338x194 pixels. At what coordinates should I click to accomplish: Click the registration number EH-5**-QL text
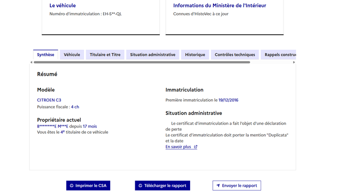pos(112,14)
